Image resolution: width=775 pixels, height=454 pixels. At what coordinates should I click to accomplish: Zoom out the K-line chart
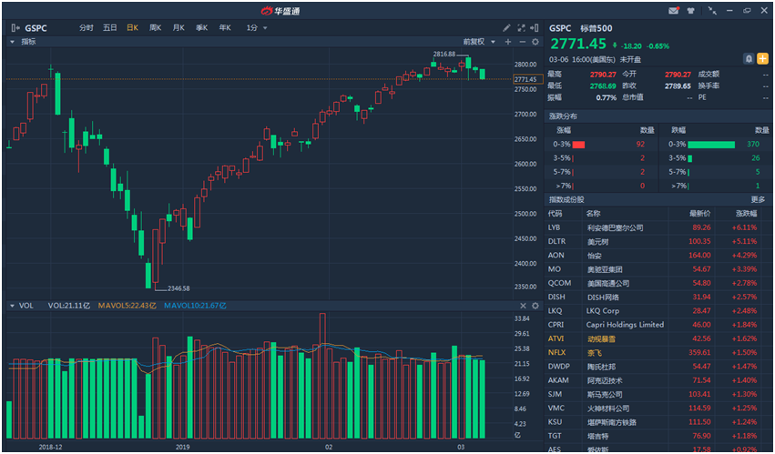pos(522,42)
